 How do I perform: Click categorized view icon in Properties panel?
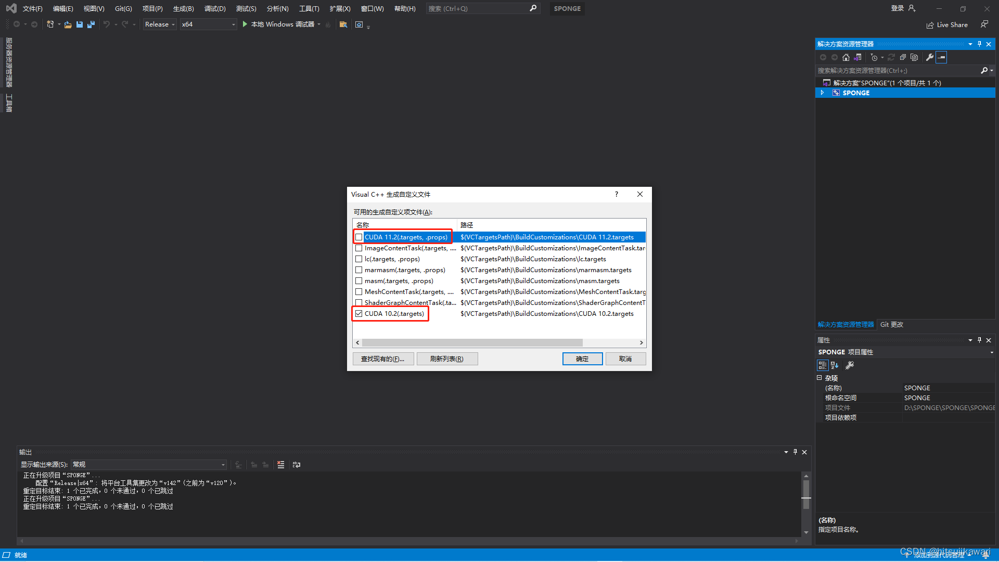[x=823, y=365]
